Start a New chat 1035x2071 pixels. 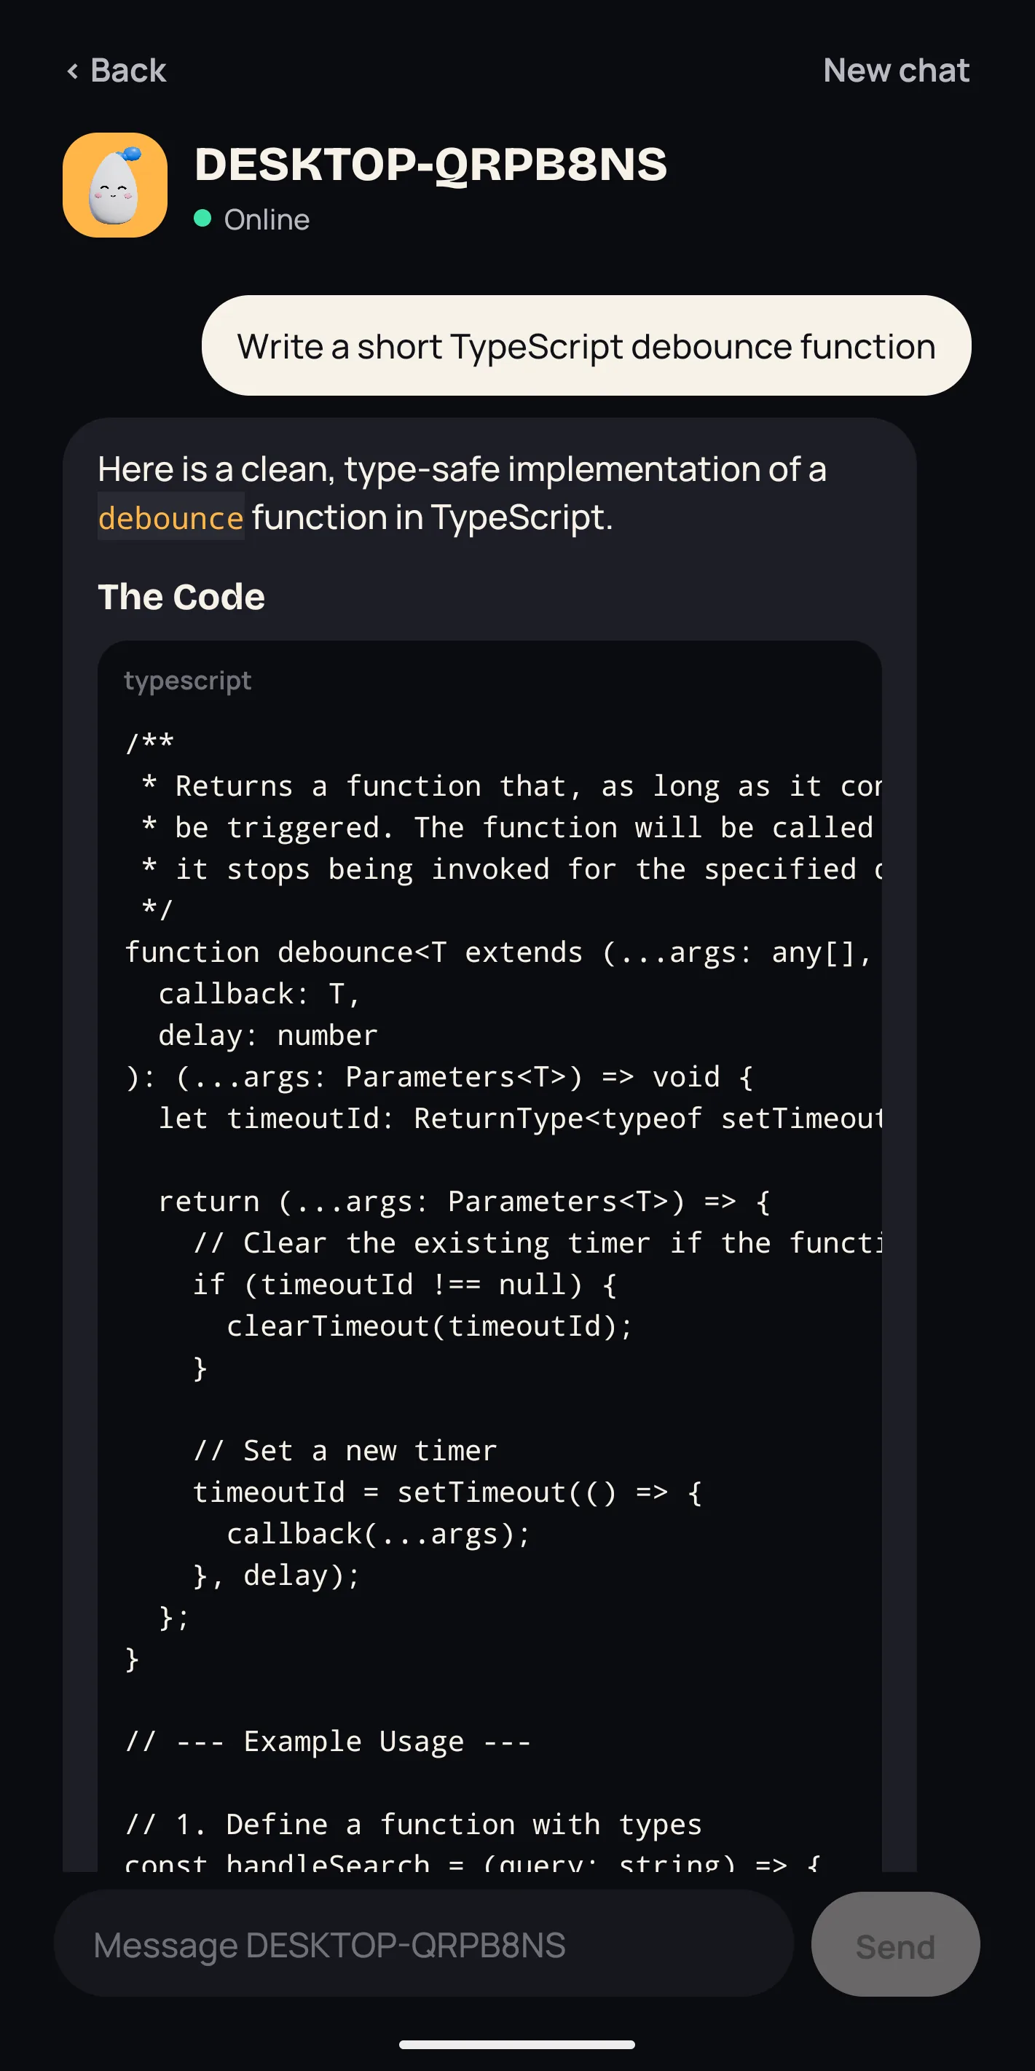pyautogui.click(x=896, y=71)
